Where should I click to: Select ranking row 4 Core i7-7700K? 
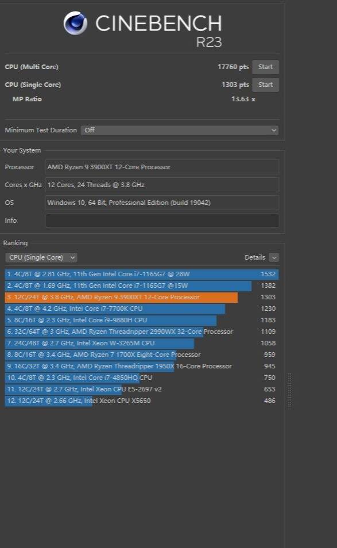pos(142,309)
